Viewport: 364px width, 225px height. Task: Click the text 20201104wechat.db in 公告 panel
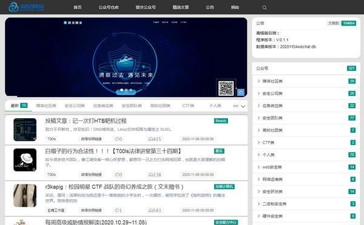pos(298,47)
